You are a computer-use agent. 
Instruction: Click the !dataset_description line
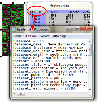tap(50, 68)
